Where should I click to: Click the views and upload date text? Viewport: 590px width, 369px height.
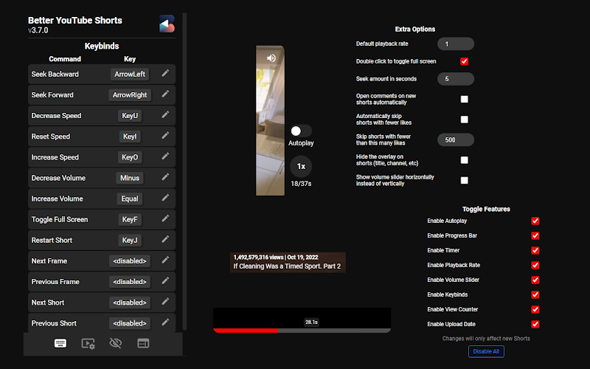(x=276, y=257)
